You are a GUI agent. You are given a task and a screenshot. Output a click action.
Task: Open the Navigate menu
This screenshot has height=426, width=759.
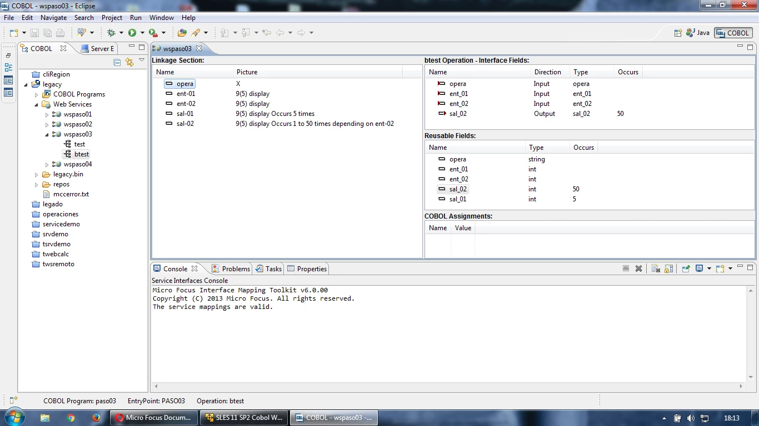(x=54, y=18)
